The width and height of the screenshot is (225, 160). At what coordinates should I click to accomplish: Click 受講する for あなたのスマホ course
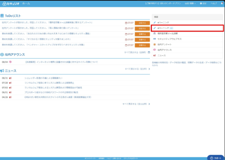point(142,34)
